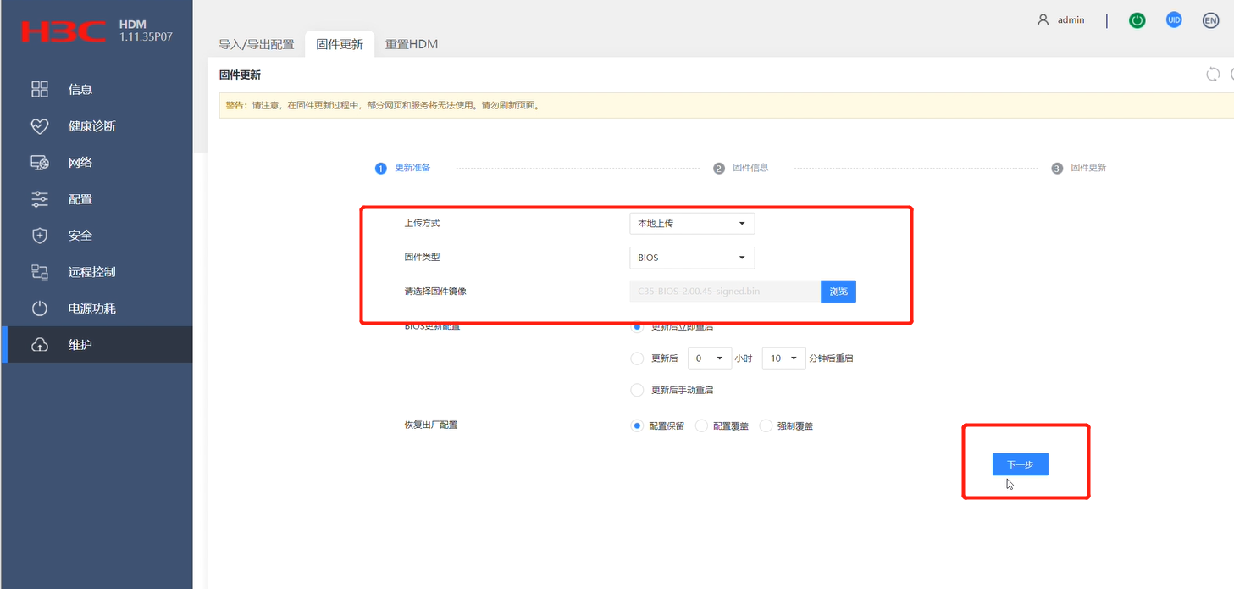
Task: Click the 浏览 button to select firmware
Action: [838, 291]
